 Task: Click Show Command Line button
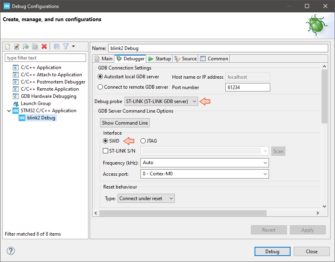click(125, 123)
